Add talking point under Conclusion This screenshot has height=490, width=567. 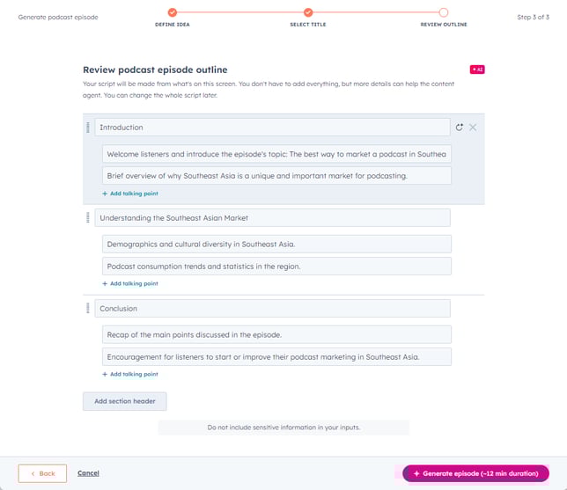(130, 375)
